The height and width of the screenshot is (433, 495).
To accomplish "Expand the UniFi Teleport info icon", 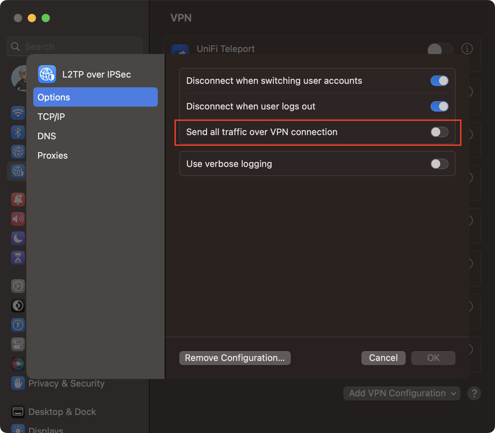I will [x=467, y=49].
